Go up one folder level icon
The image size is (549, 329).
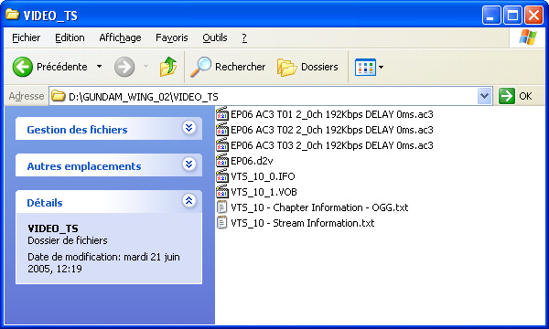pos(168,67)
